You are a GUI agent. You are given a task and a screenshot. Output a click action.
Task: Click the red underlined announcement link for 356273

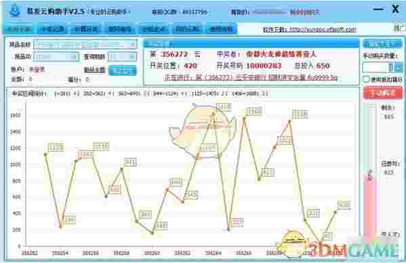tap(251, 77)
